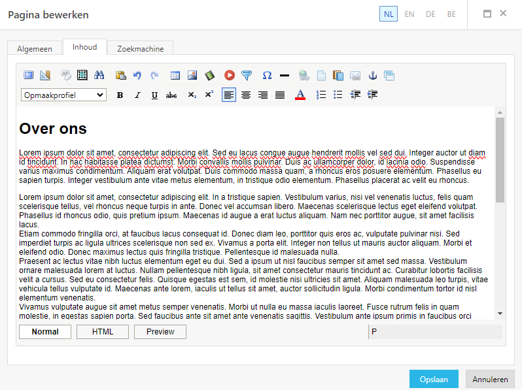Switch to the Algemeen tab
The width and height of the screenshot is (522, 390).
(35, 48)
